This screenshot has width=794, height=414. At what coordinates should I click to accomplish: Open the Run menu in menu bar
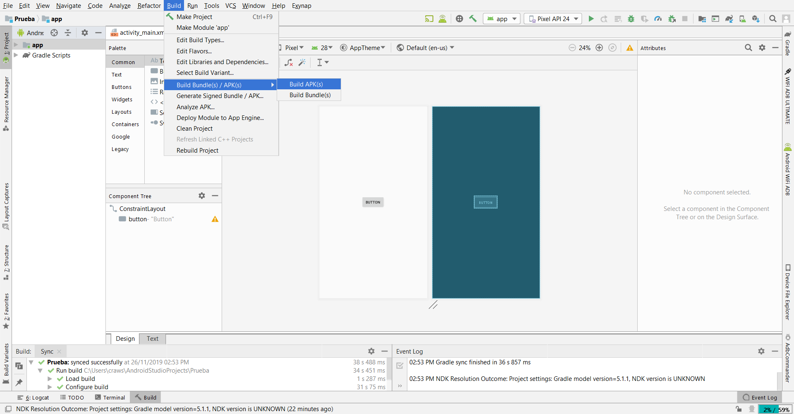point(192,5)
